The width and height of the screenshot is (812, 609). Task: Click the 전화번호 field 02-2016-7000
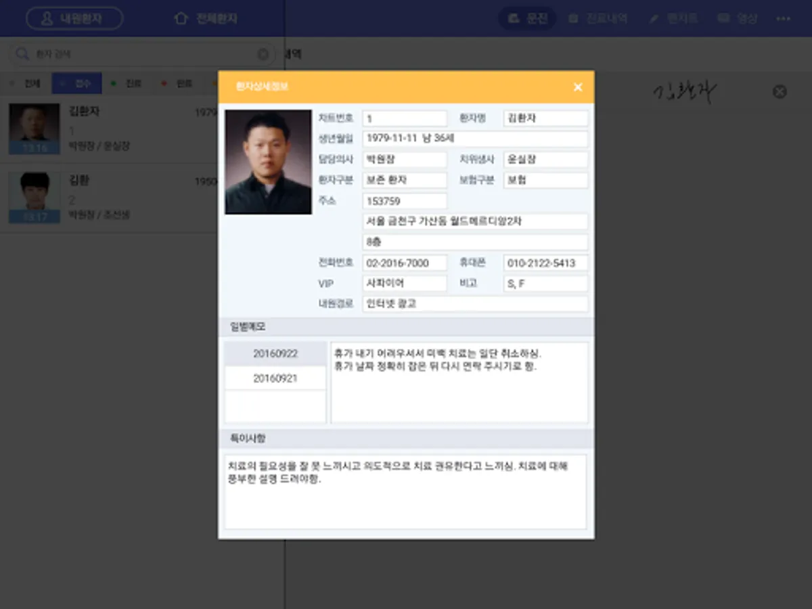[x=405, y=263]
